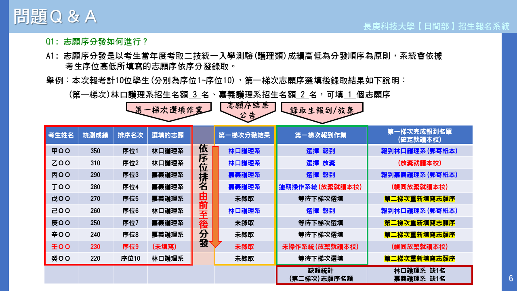Click the name cell 丙OO
Screen dimensions: 517x291
click(x=61, y=175)
